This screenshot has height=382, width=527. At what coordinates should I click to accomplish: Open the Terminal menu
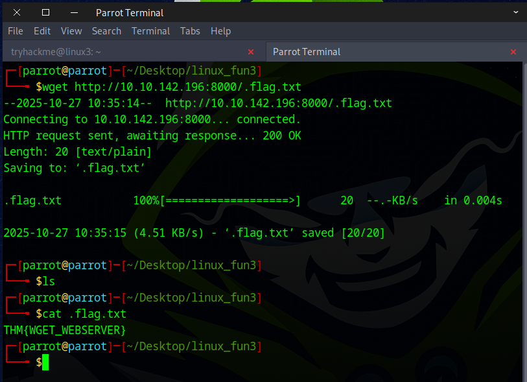tap(150, 31)
